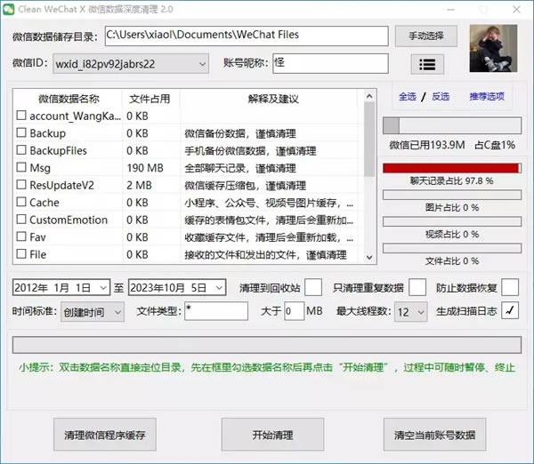
Task: Click the 大于 MB size field
Action: (294, 311)
